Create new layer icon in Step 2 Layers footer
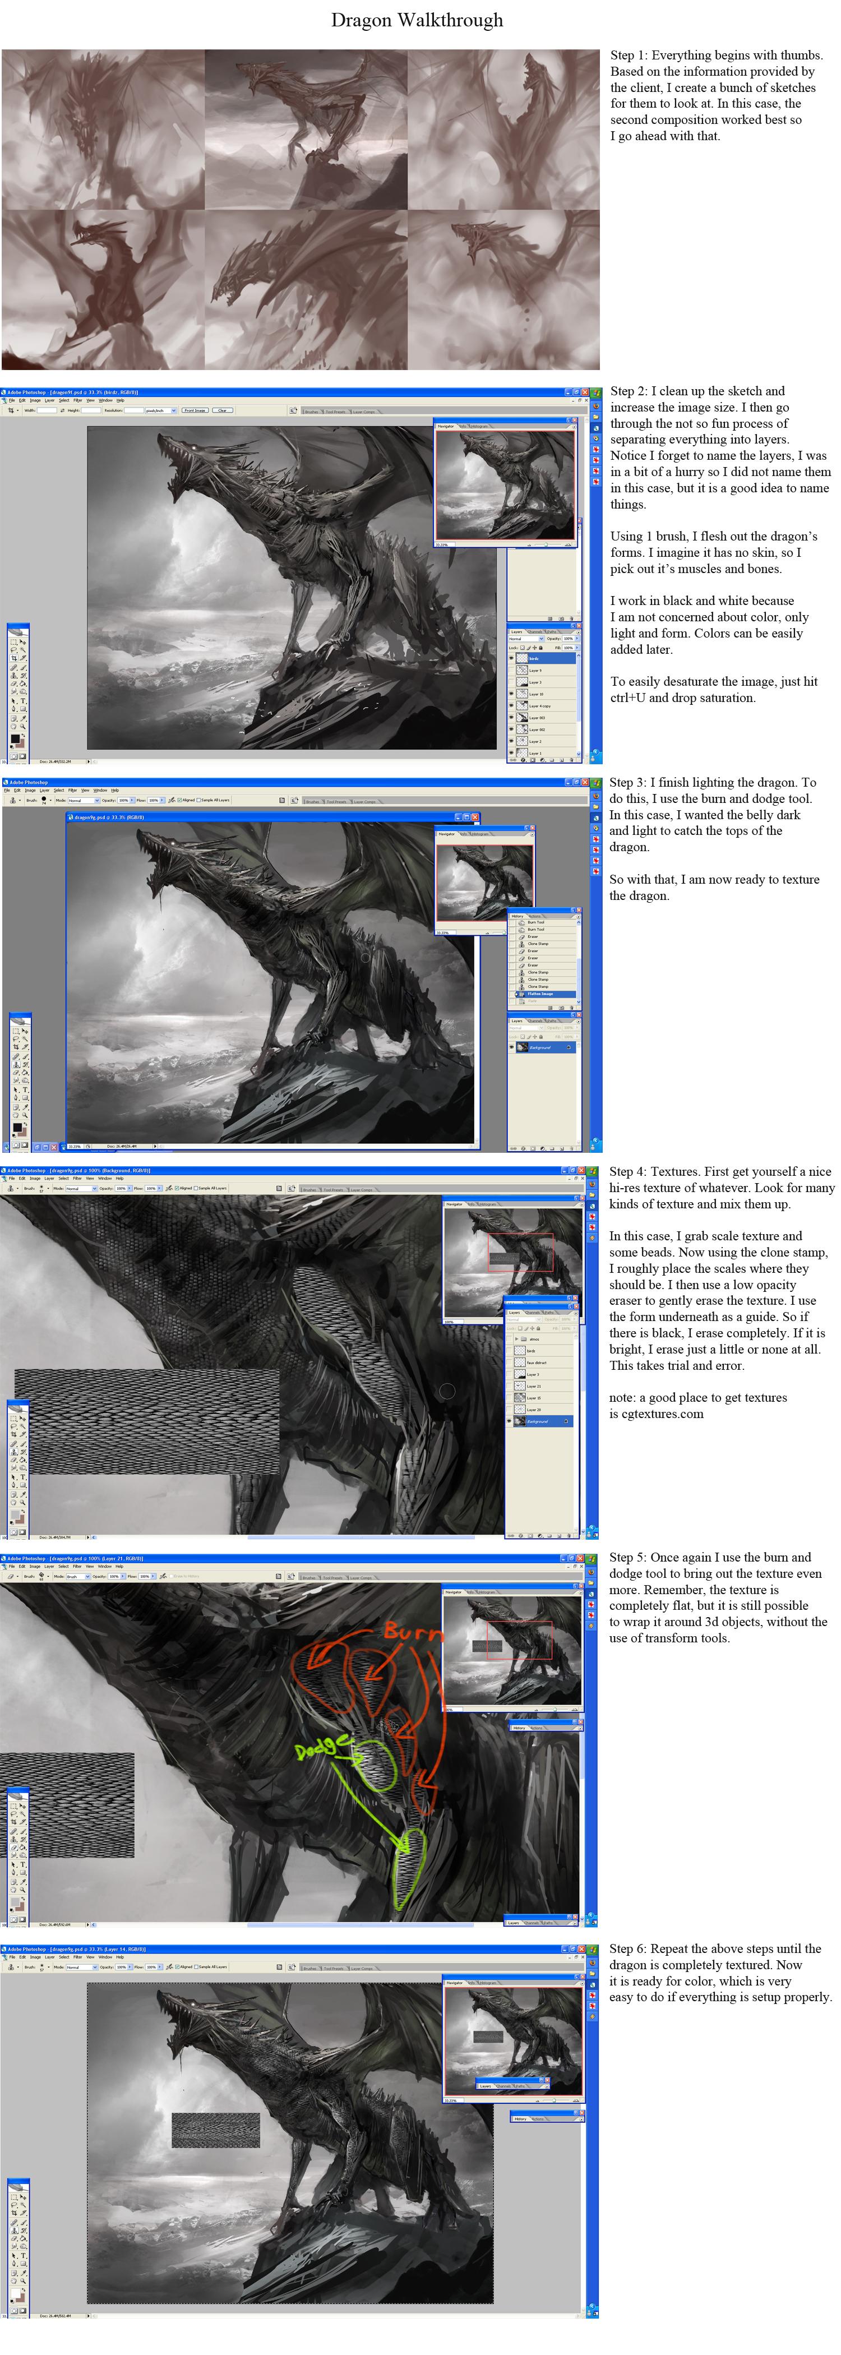 (x=562, y=761)
